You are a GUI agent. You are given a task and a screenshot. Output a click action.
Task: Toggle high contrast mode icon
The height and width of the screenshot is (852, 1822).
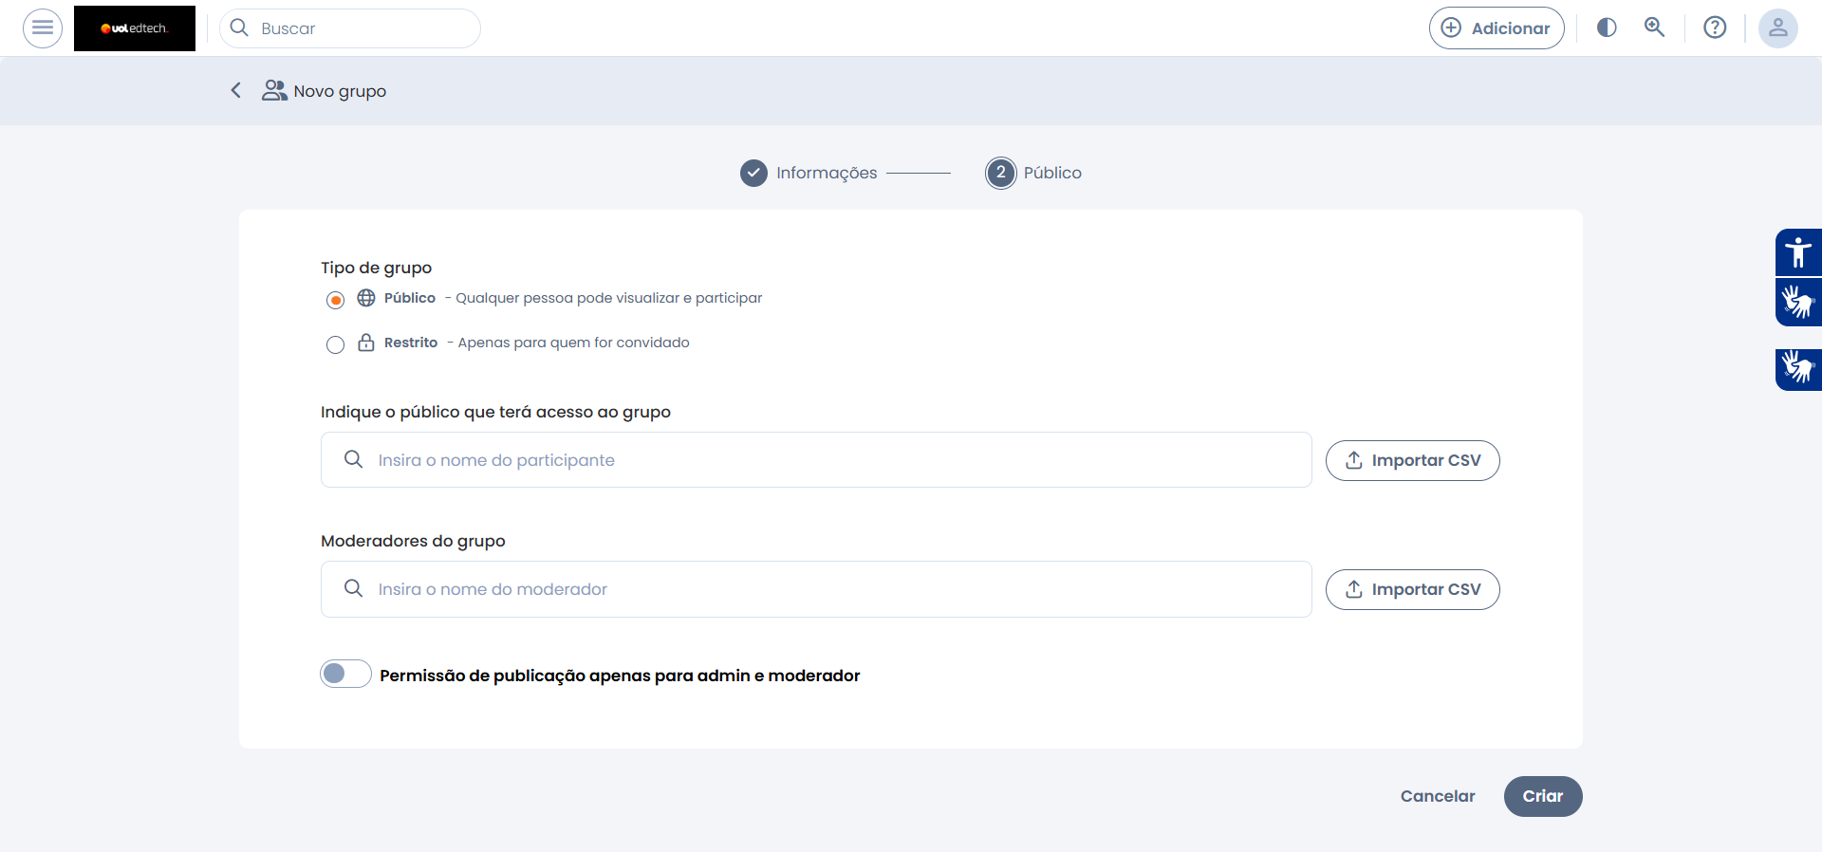tap(1607, 28)
